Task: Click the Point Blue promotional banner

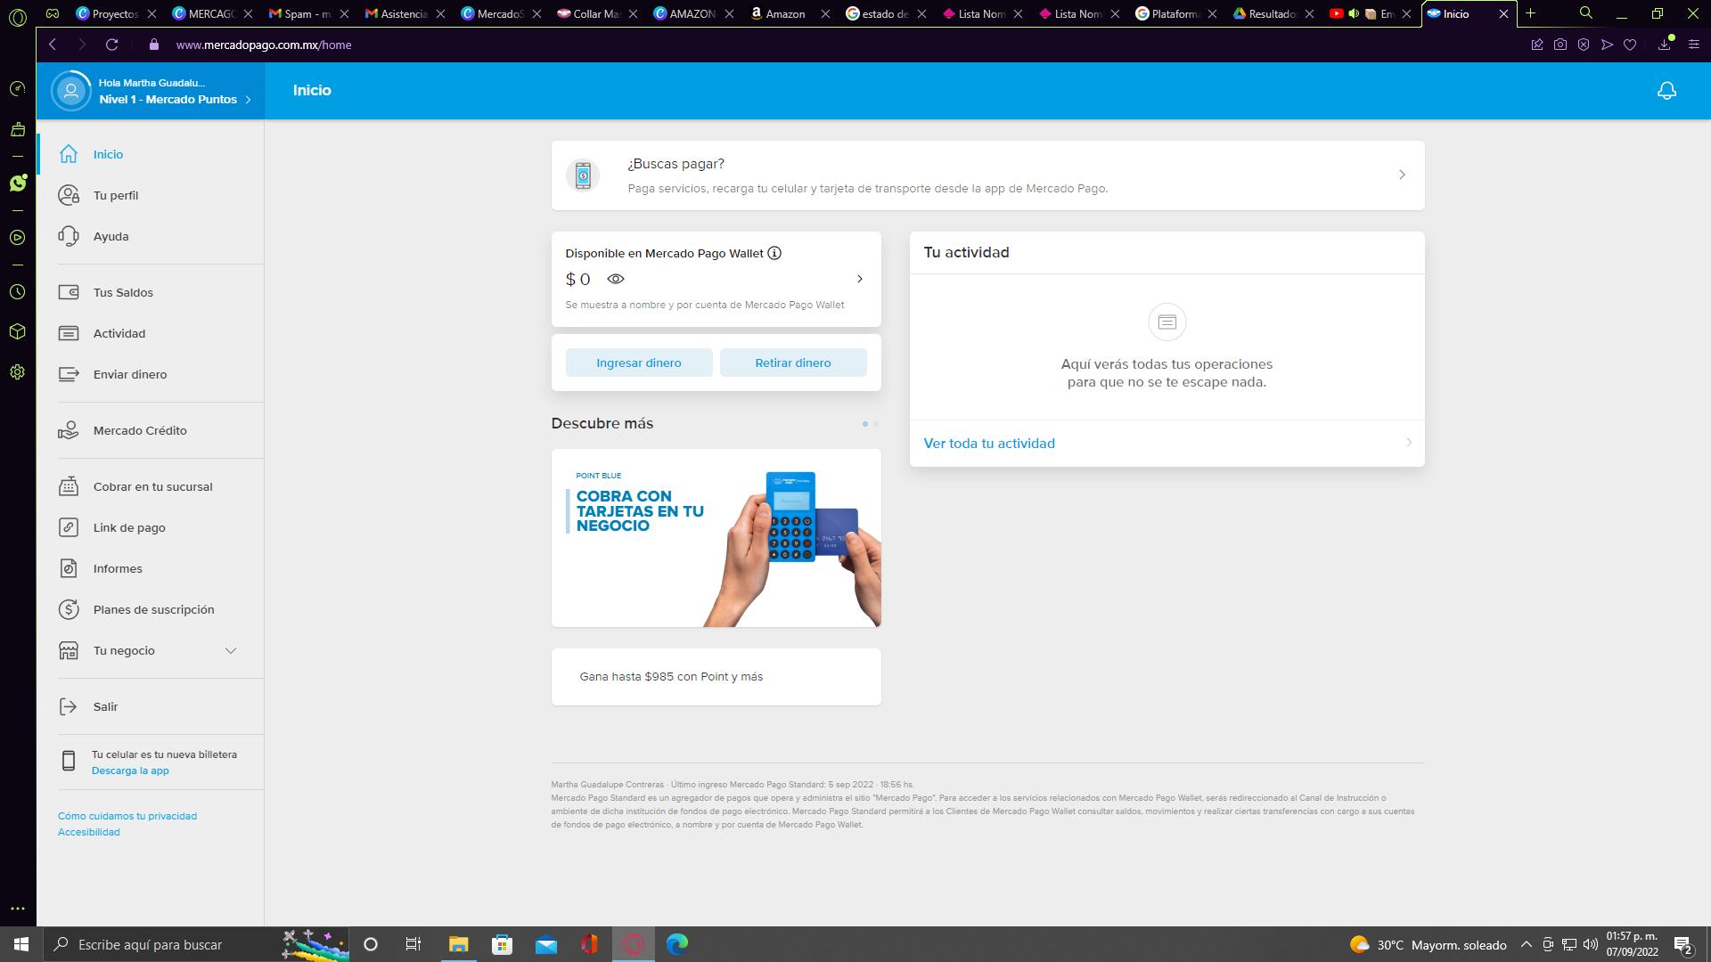Action: pyautogui.click(x=716, y=538)
